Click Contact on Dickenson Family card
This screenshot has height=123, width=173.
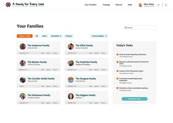click(55, 103)
